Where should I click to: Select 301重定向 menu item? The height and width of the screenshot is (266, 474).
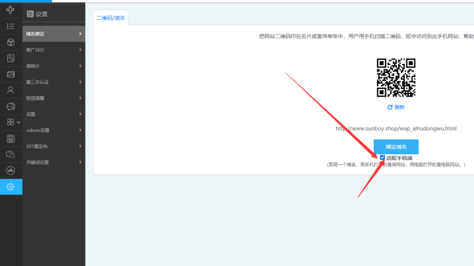[x=54, y=146]
